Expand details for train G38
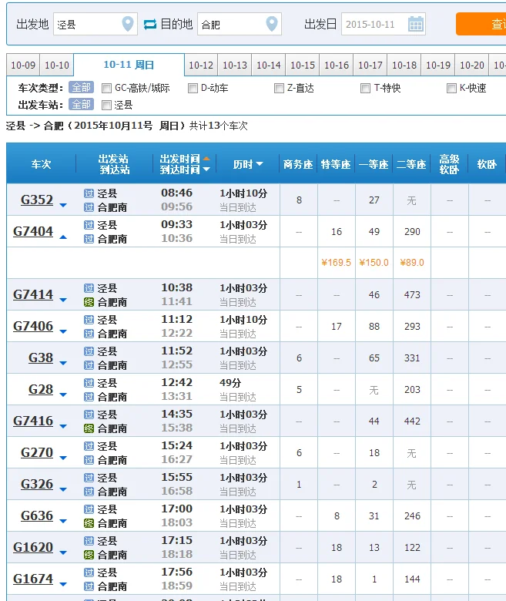 tap(63, 363)
